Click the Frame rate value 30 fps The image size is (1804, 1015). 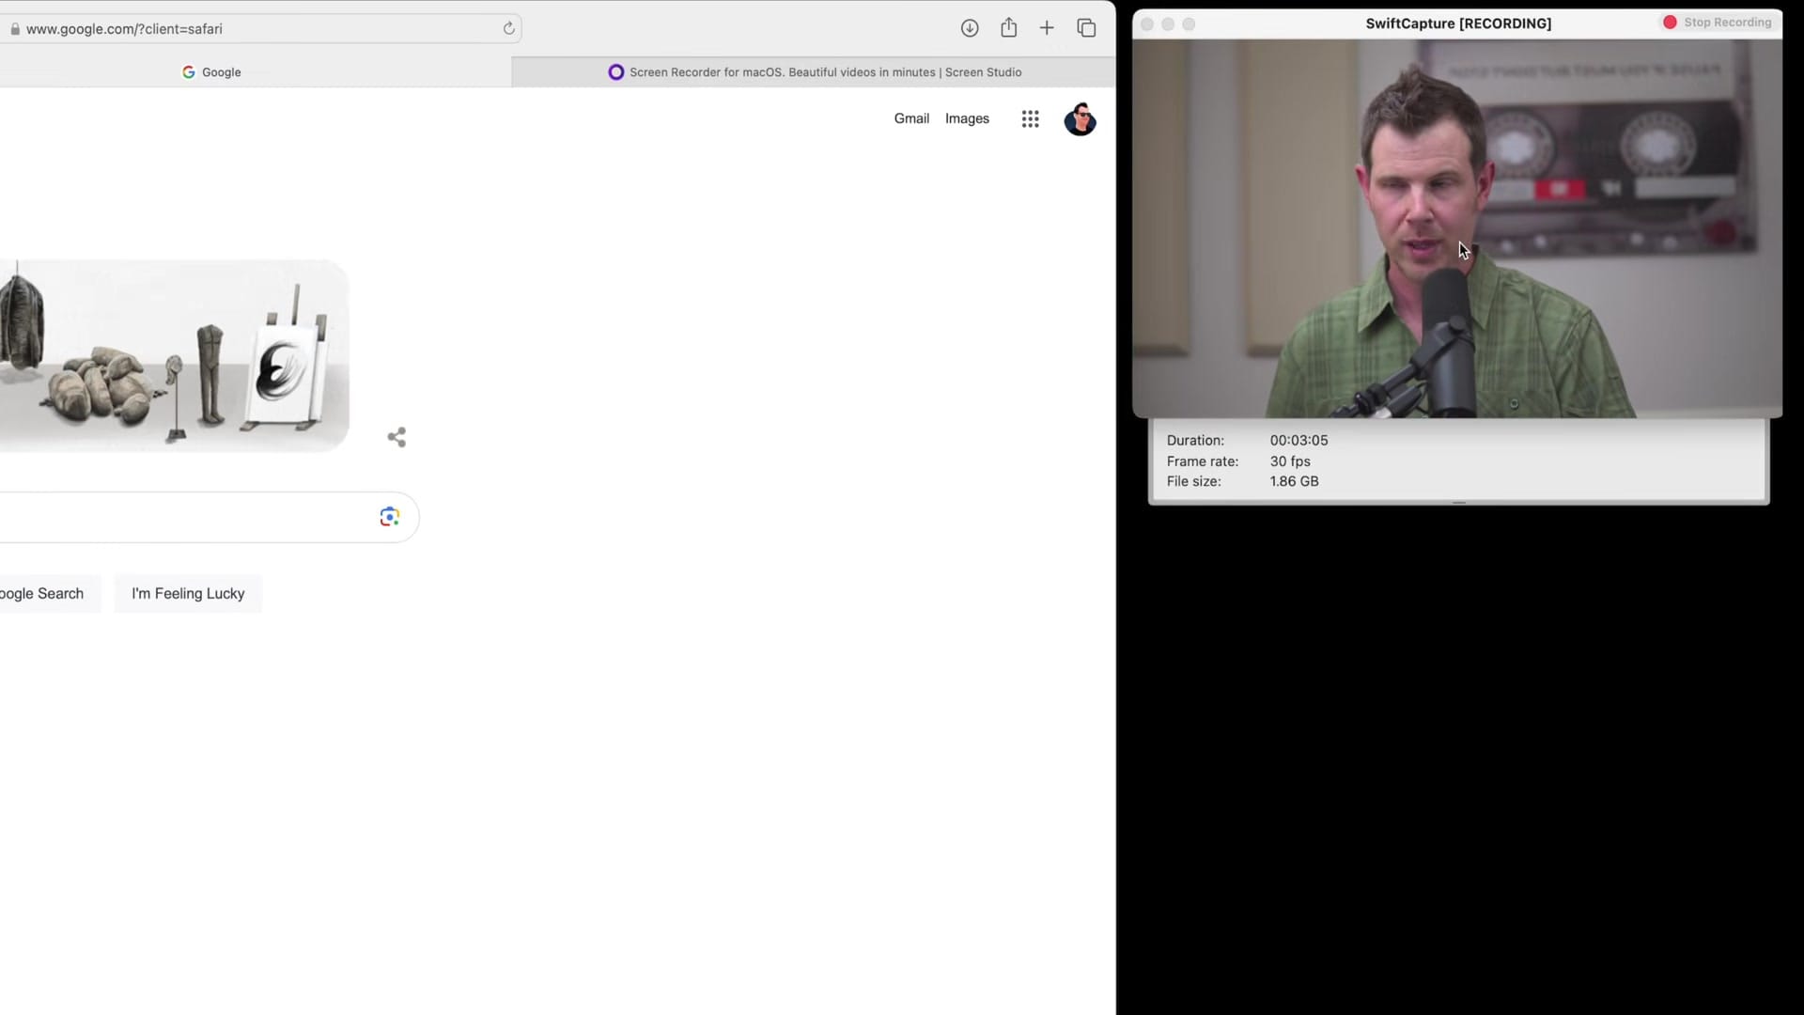click(1290, 461)
